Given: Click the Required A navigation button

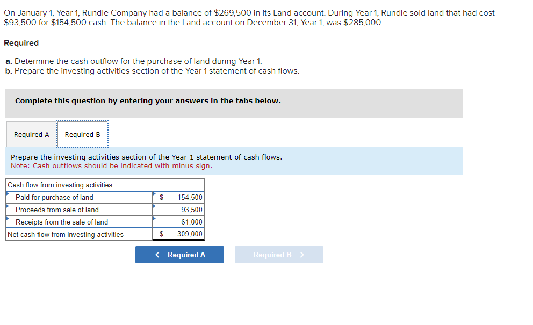Looking at the screenshot, I should point(179,255).
